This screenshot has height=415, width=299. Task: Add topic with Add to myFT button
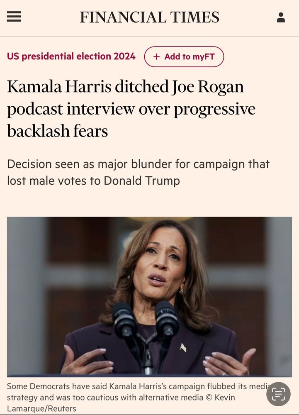(x=184, y=56)
